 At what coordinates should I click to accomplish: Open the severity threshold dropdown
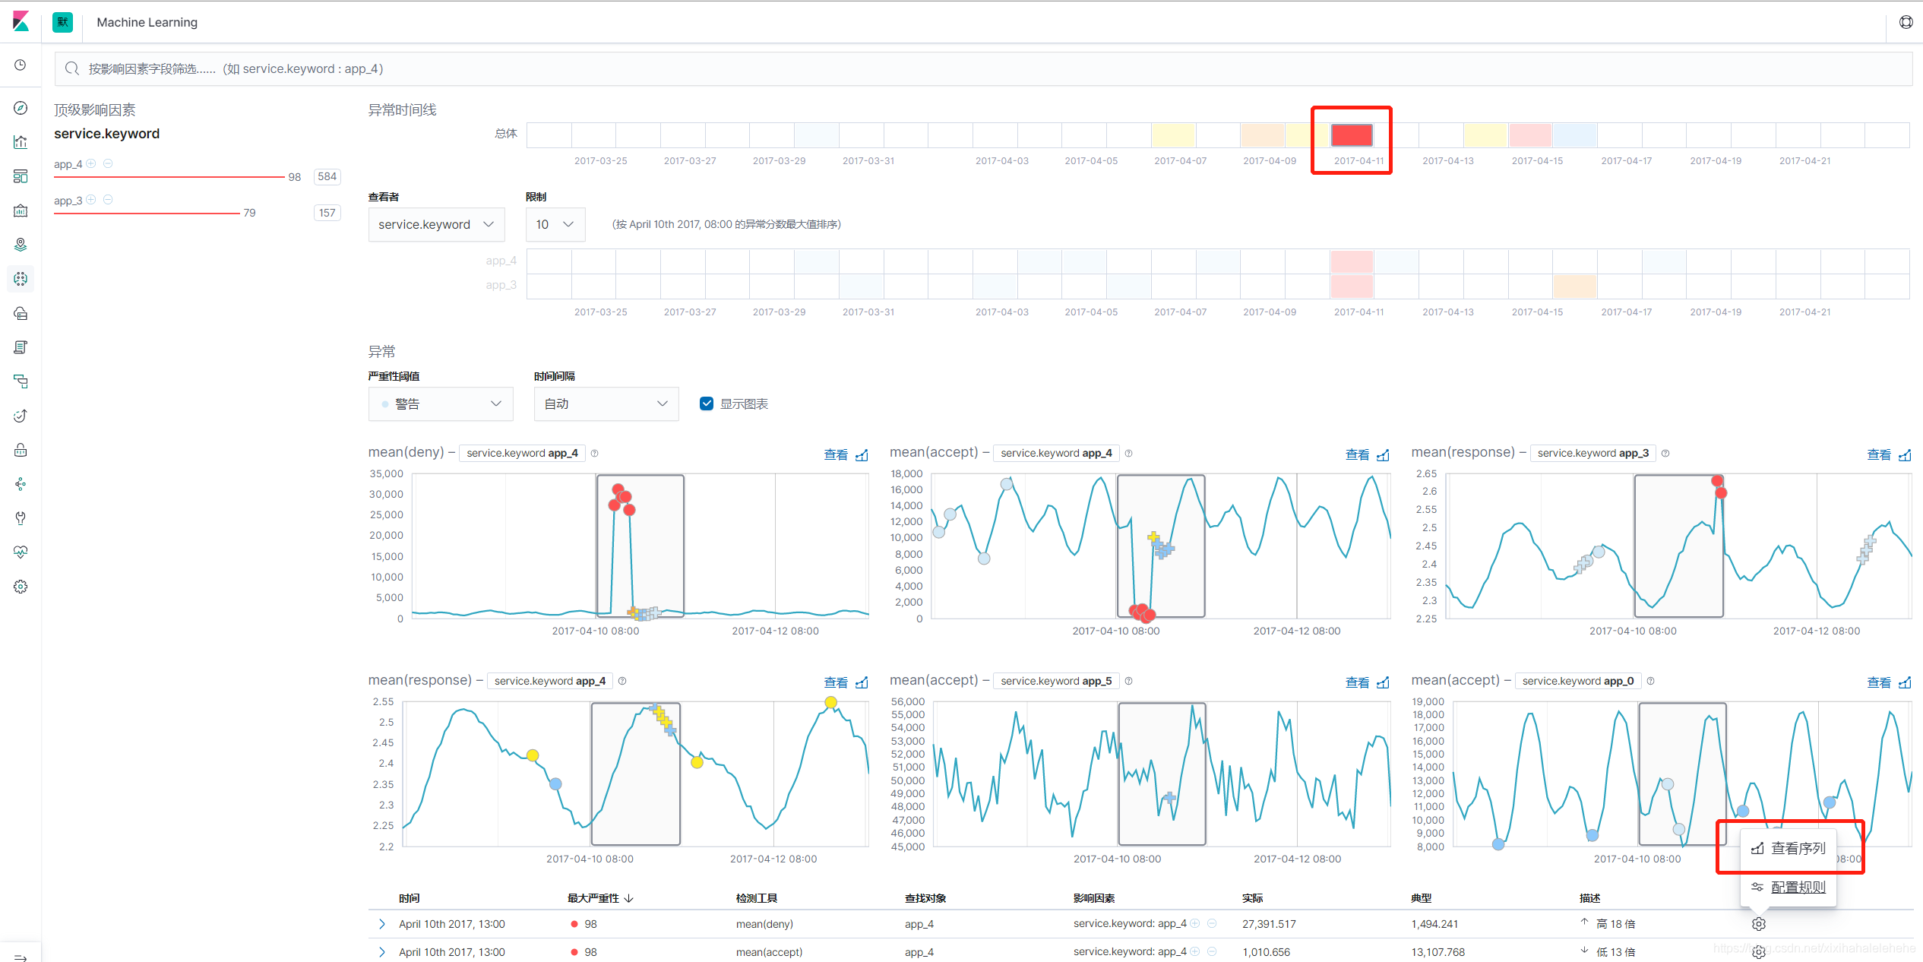click(x=441, y=403)
